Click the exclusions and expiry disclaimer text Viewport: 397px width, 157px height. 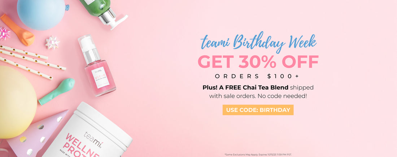258,154
